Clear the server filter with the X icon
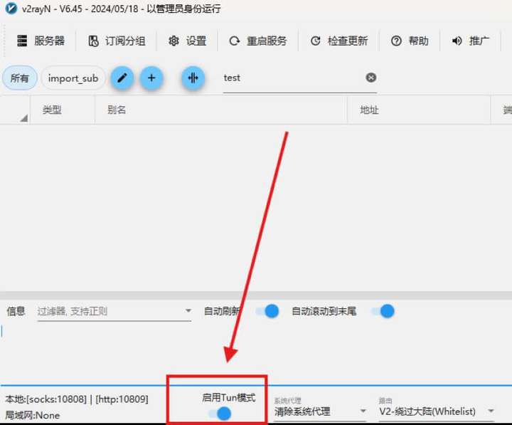Image resolution: width=512 pixels, height=425 pixels. pyautogui.click(x=371, y=78)
